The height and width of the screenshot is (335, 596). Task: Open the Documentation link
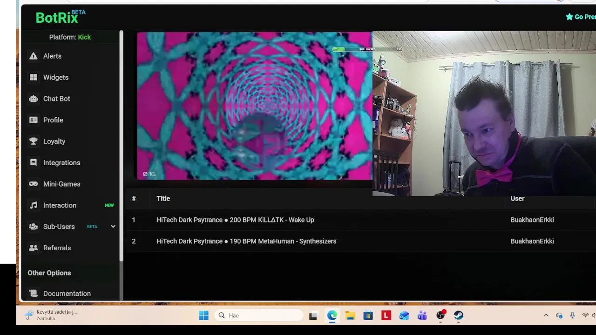[67, 294]
